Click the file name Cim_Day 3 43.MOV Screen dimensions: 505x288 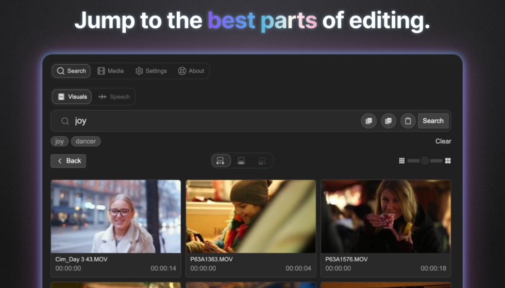coord(81,259)
